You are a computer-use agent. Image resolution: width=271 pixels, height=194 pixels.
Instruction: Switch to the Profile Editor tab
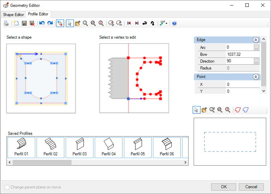coord(38,14)
